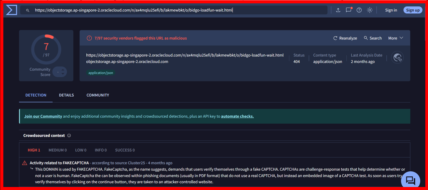
Task: Click the URL search input field
Action: [174, 10]
